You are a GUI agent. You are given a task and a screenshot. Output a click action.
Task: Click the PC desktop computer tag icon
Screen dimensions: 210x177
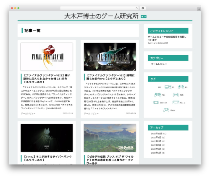coord(168,87)
